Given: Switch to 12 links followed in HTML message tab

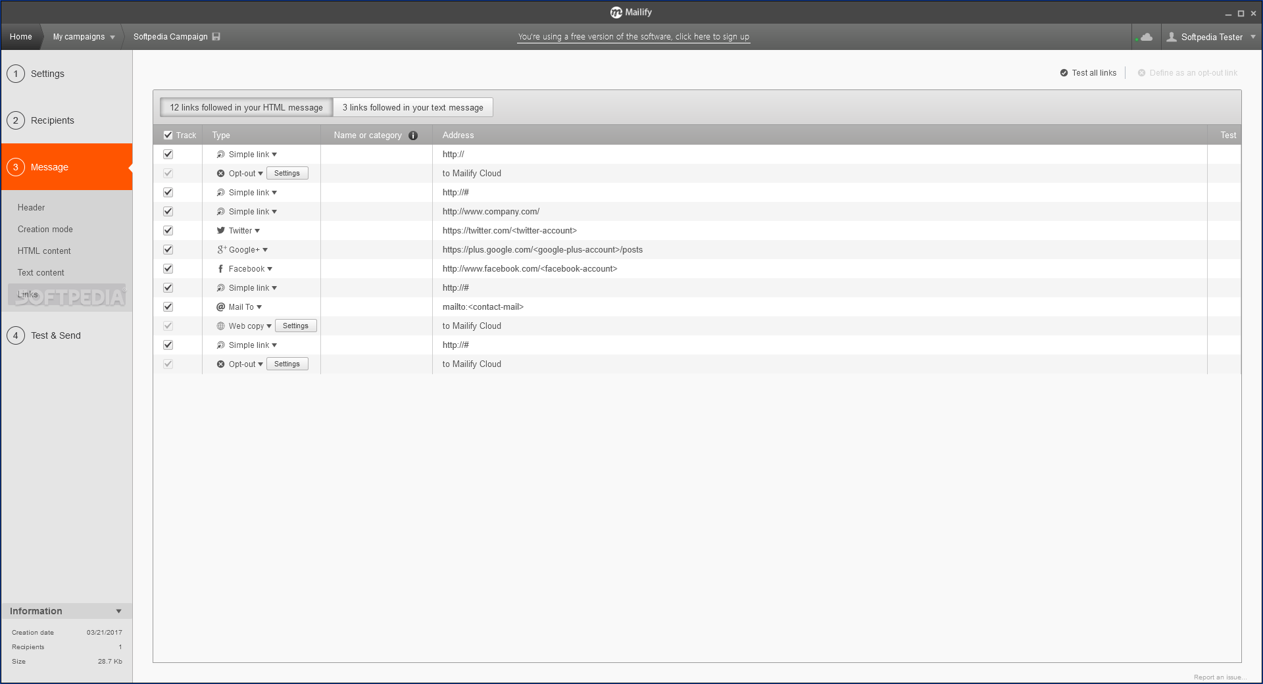Looking at the screenshot, I should (246, 107).
